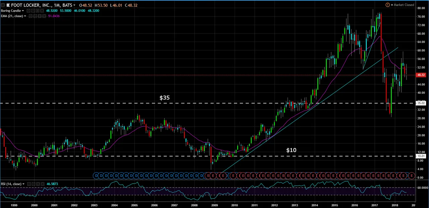Open the FOOT LOCKER, INC. symbol dropdown arrow
Image resolution: width=429 pixels, height=208 pixels.
[74, 5]
